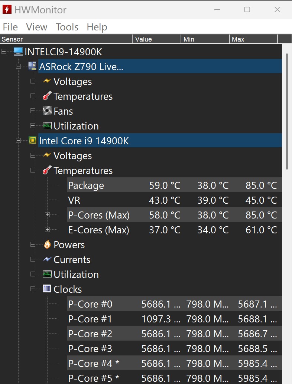292x384 pixels.
Task: Click the Intel Core i9 CPU chip icon
Action: coord(33,141)
